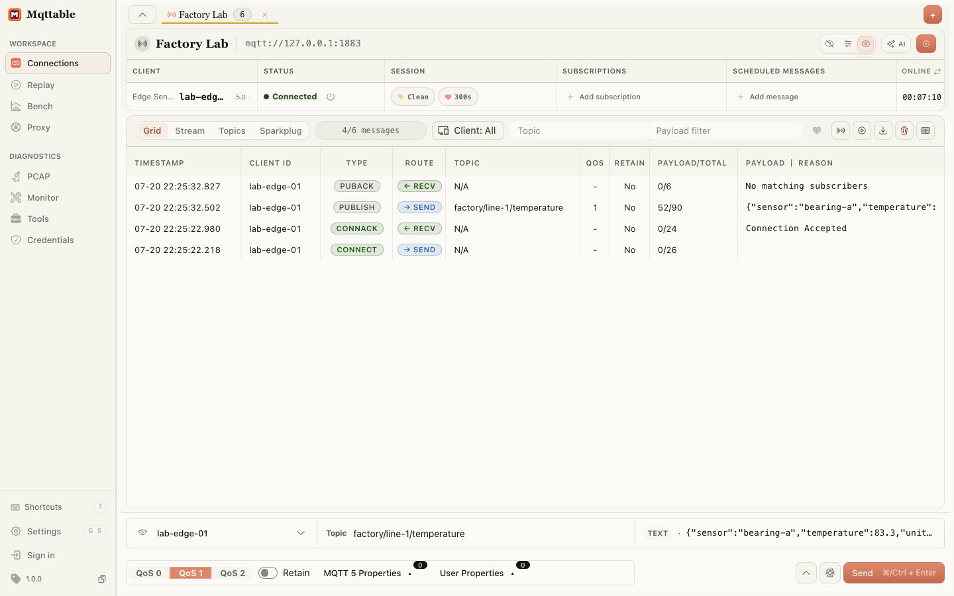
Task: Open PCAP diagnostics in sidebar
Action: [x=58, y=176]
